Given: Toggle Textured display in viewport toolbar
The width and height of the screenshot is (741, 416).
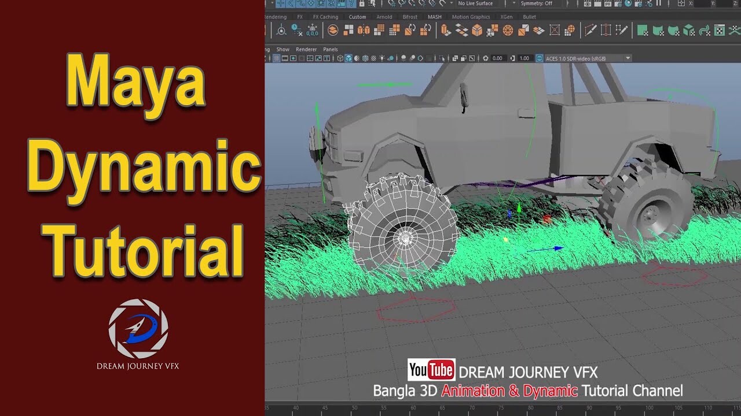Looking at the screenshot, I should (x=366, y=58).
